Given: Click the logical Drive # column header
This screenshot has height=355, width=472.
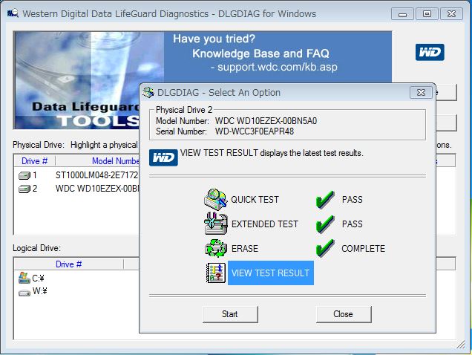Looking at the screenshot, I should [68, 264].
